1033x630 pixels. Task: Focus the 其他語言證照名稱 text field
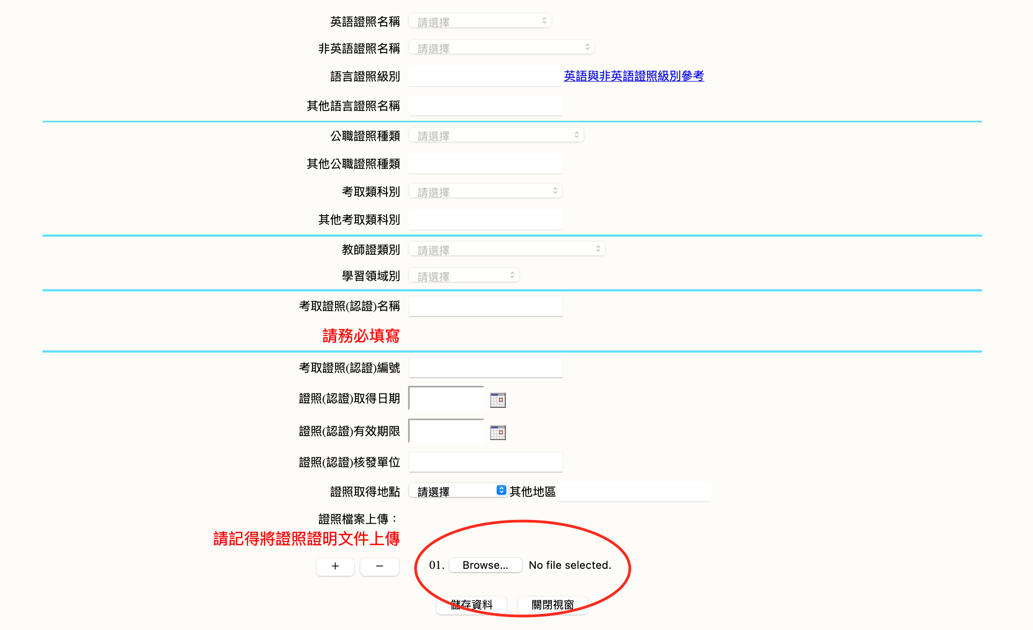[x=486, y=106]
